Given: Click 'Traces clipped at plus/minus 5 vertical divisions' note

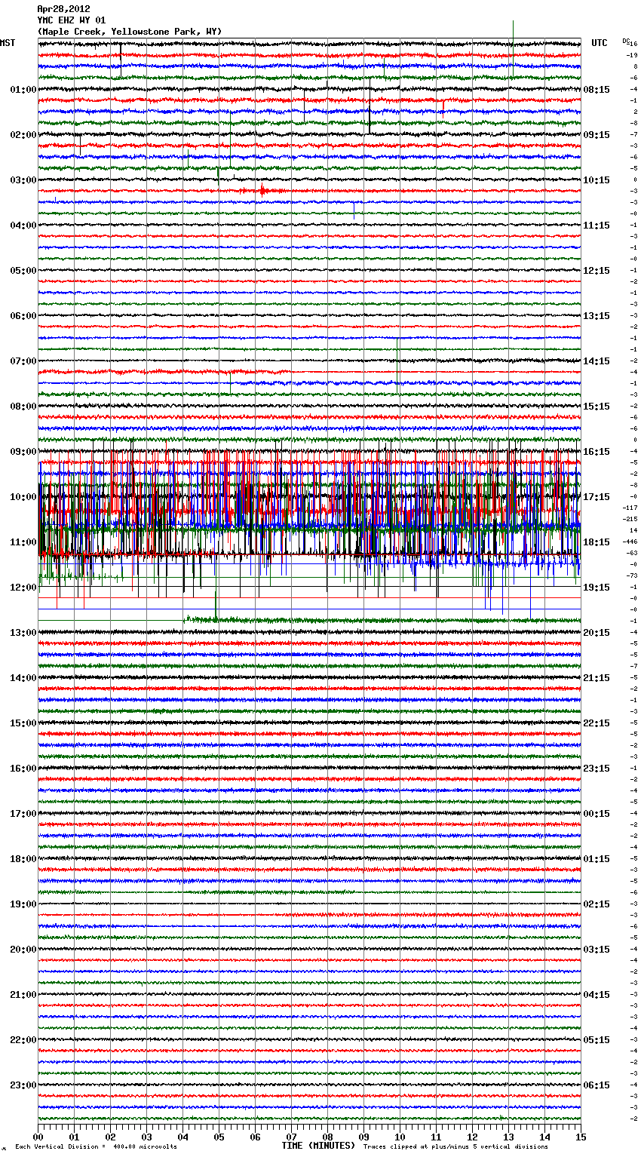Looking at the screenshot, I should pos(455,1146).
